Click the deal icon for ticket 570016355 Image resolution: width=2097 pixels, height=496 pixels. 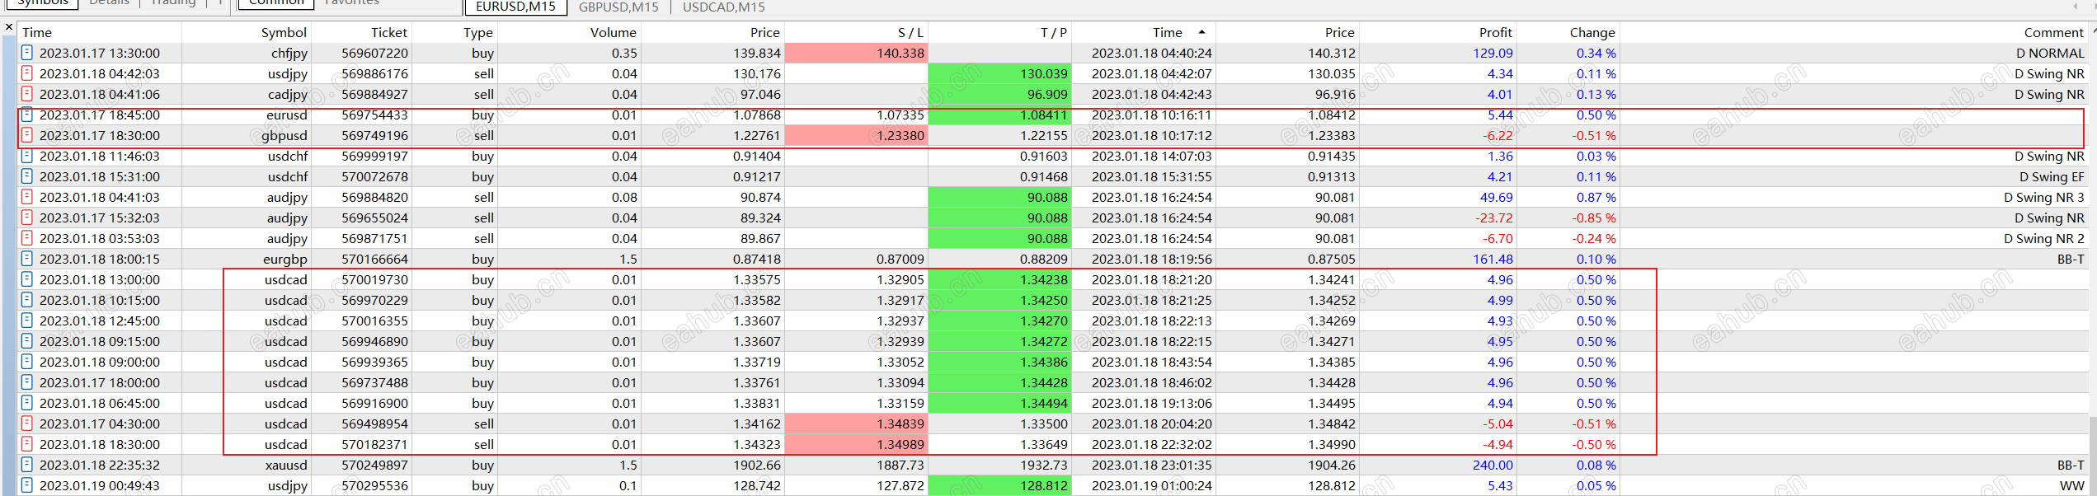27,321
